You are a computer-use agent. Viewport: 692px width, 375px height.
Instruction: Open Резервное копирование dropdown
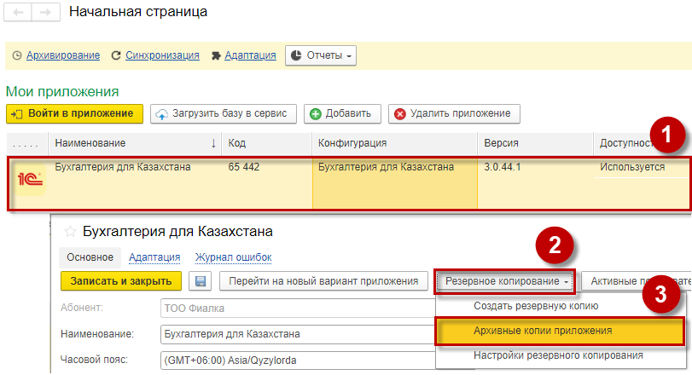(x=505, y=281)
